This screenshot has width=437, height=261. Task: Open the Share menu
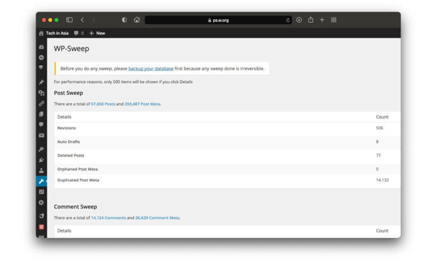click(311, 20)
